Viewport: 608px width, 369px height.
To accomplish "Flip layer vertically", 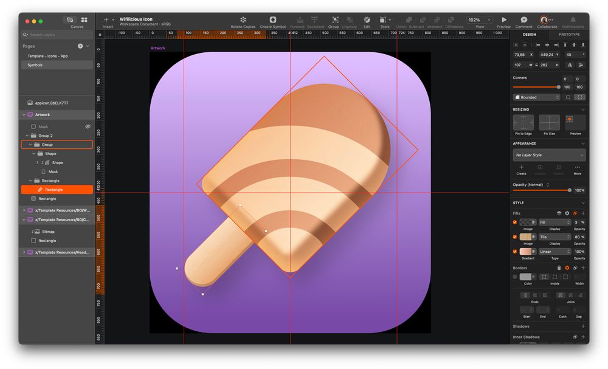I will 581,65.
